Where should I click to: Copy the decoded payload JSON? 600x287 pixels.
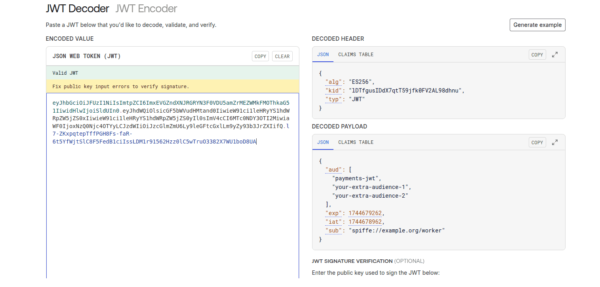[x=537, y=143]
